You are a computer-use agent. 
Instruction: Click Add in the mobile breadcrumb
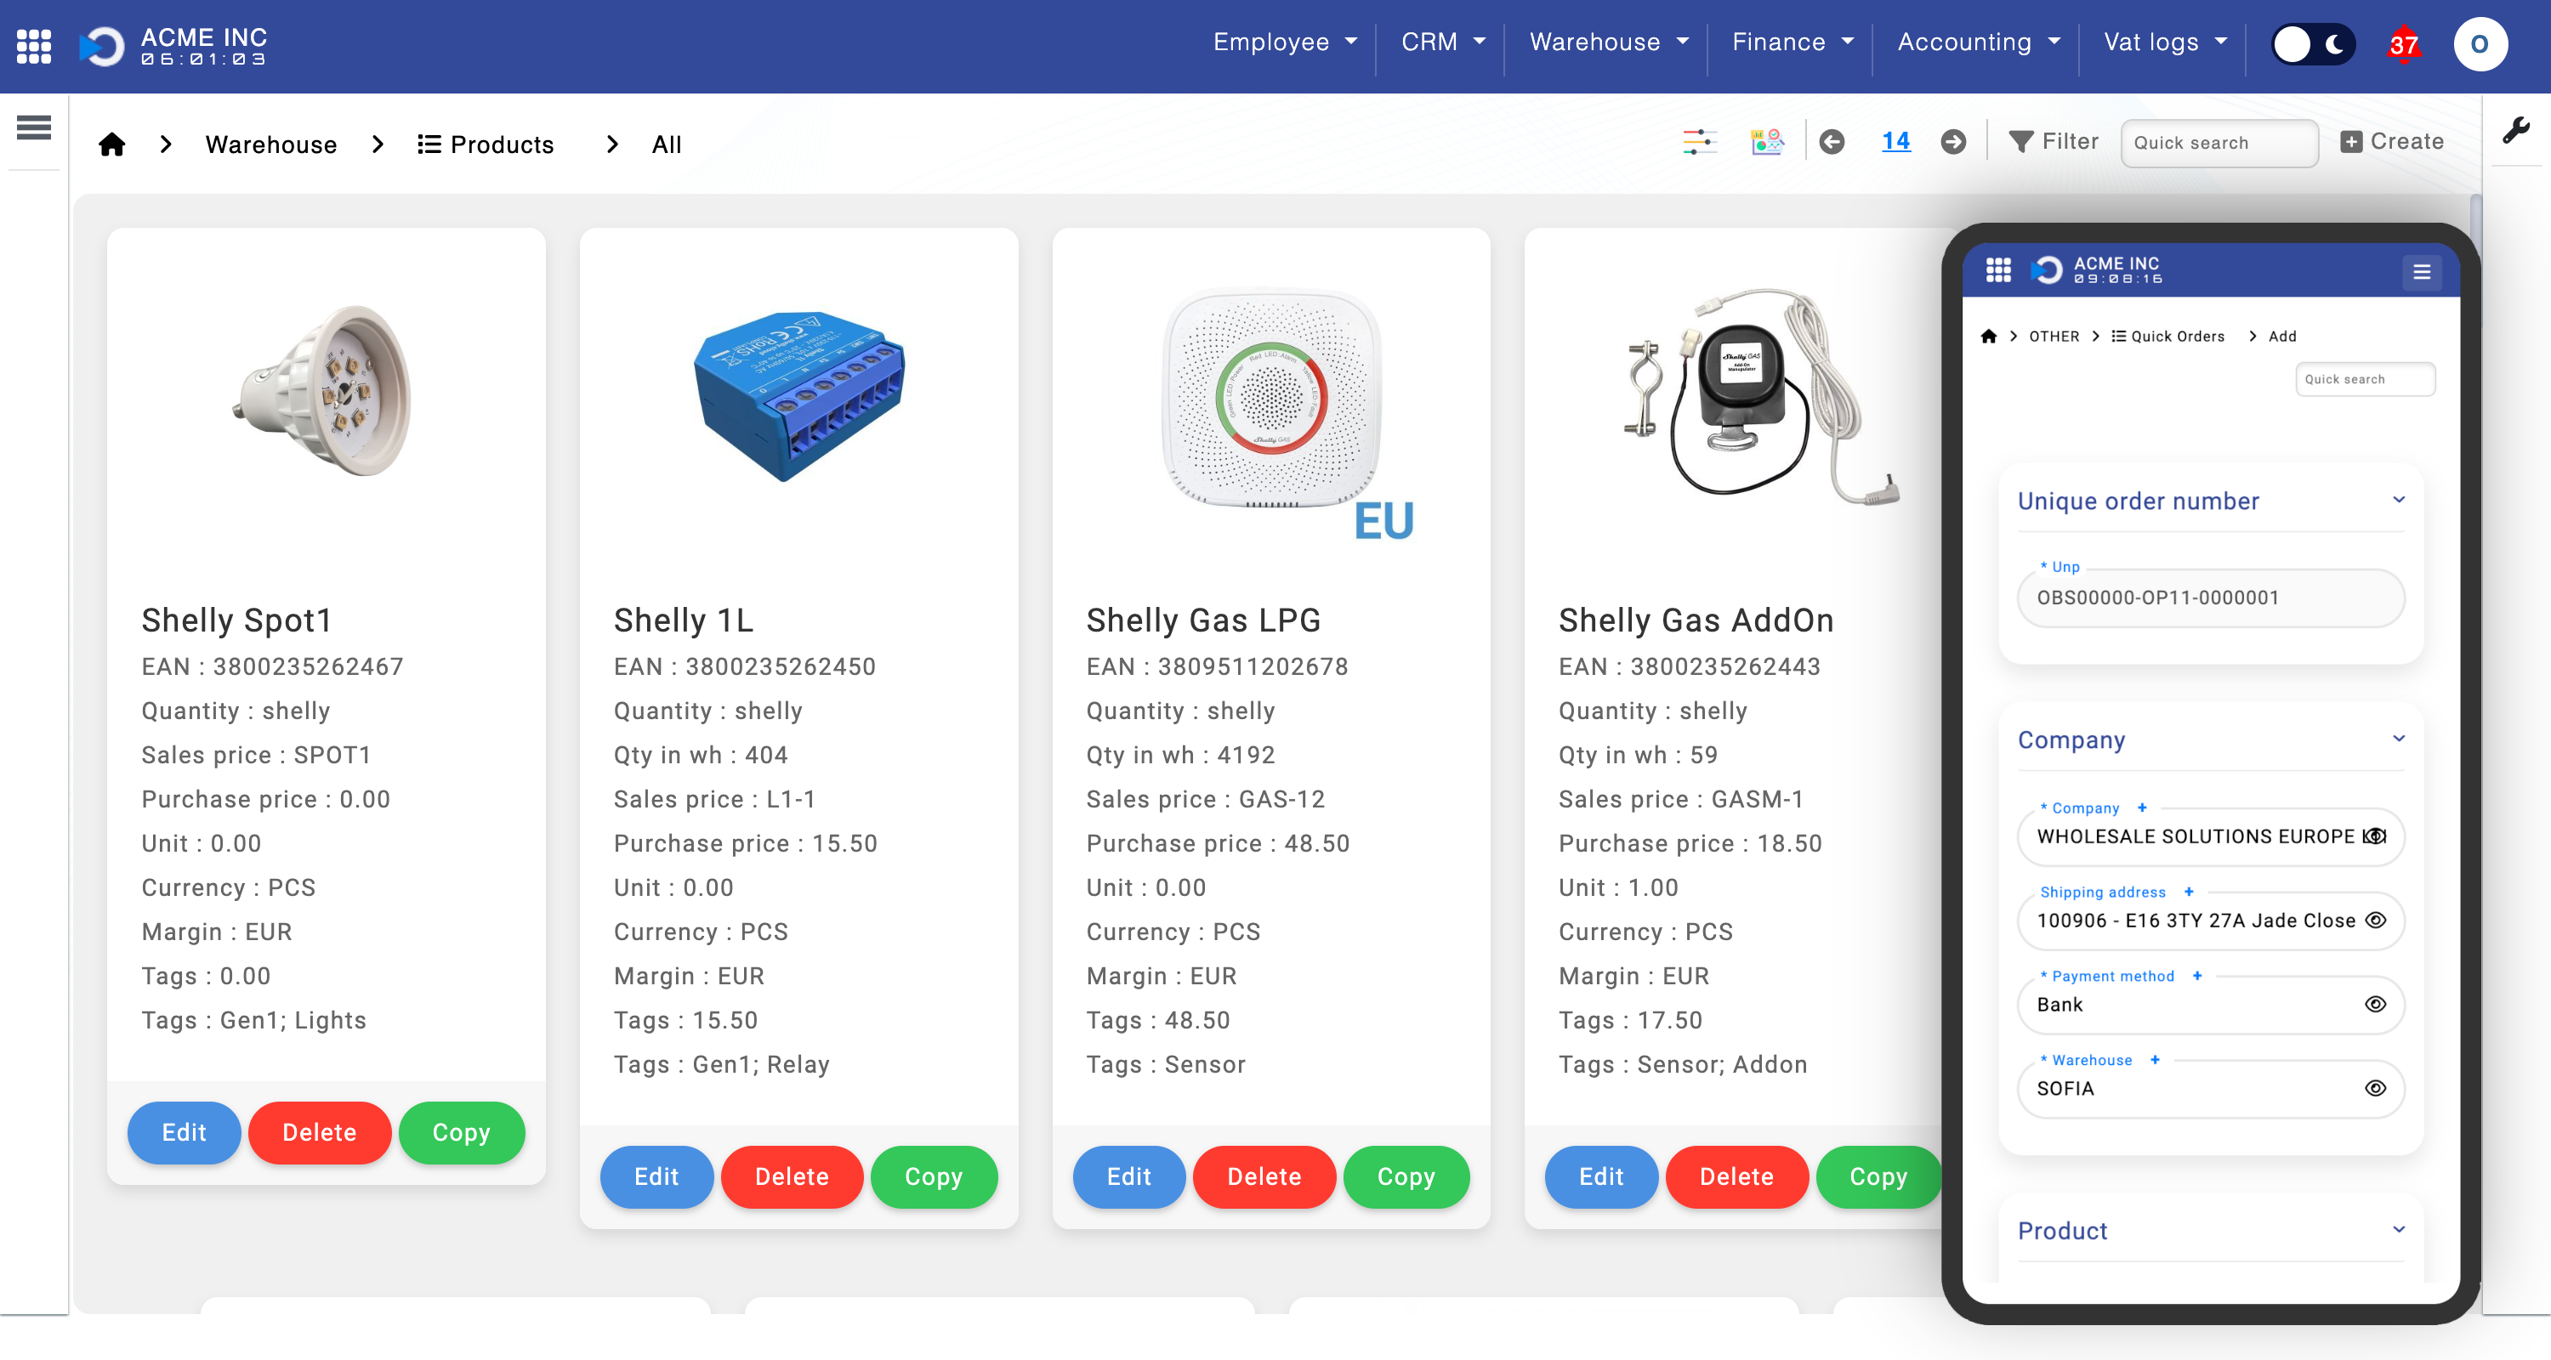(x=2281, y=337)
